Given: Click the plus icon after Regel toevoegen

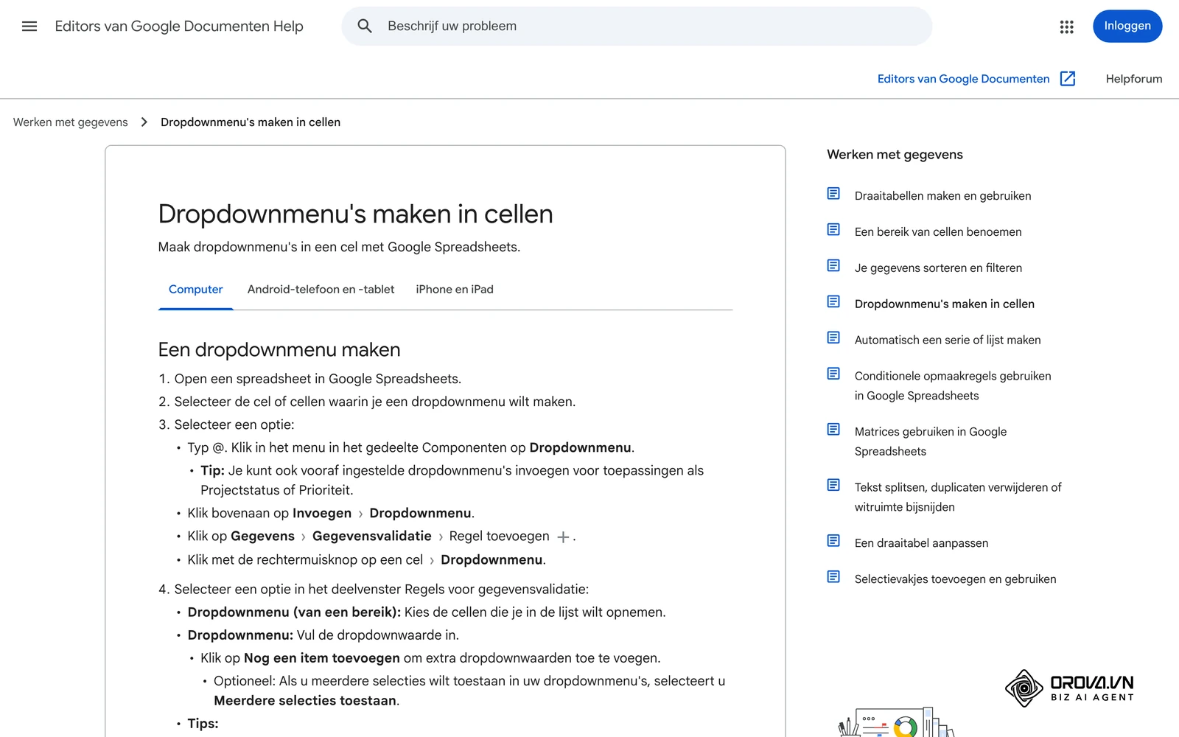Looking at the screenshot, I should pyautogui.click(x=563, y=537).
